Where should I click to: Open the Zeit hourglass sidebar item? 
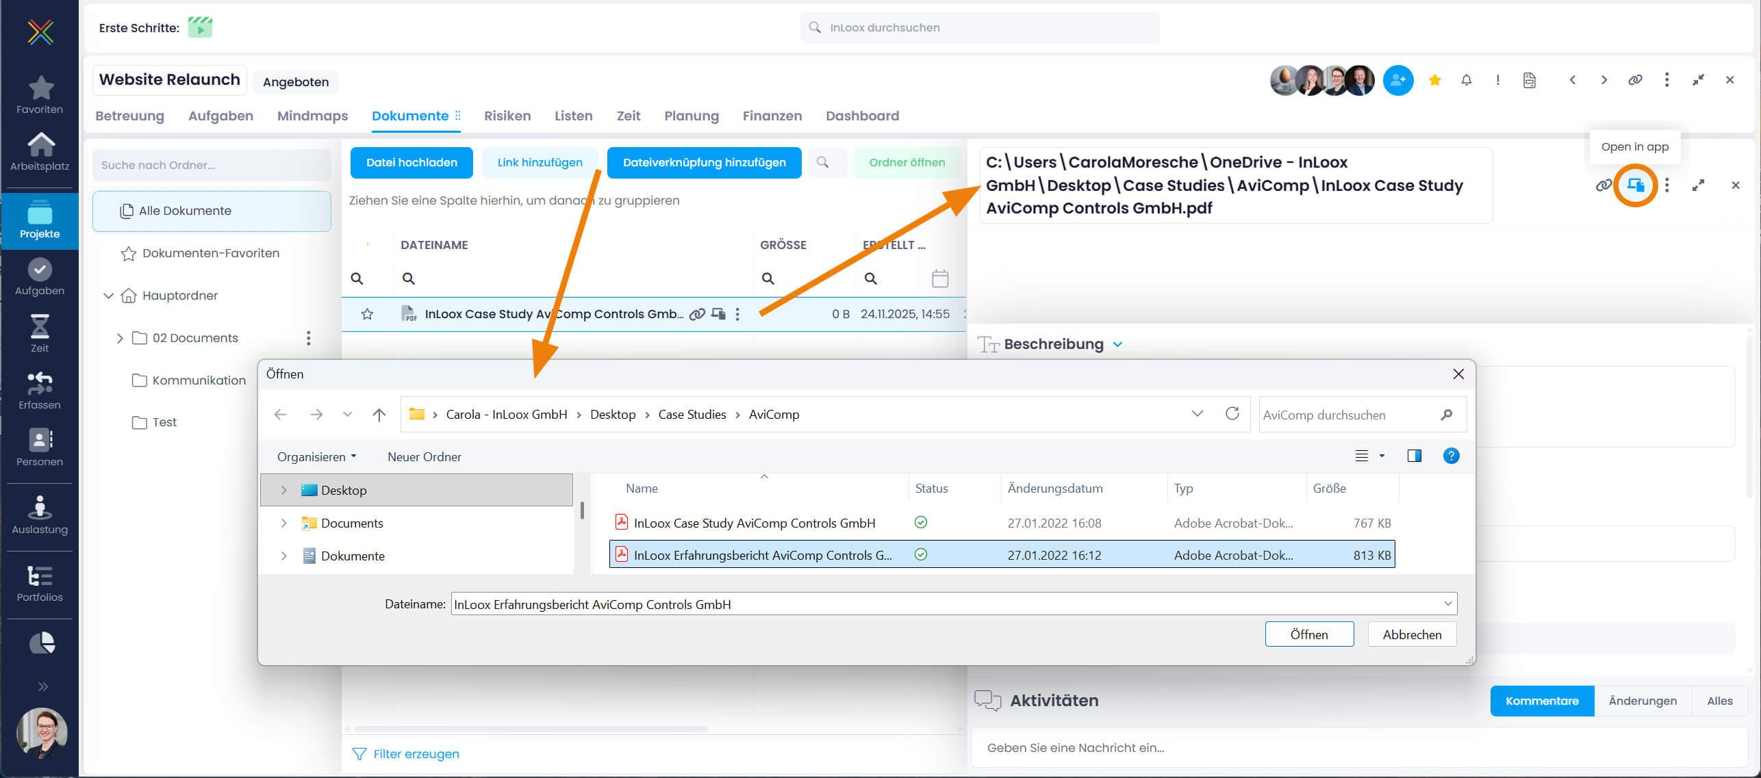(40, 334)
